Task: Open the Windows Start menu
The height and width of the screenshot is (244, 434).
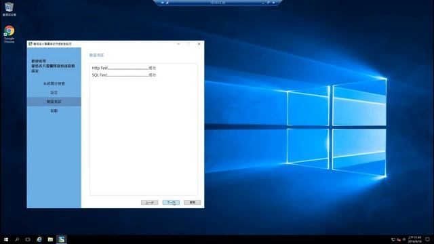Action: (x=6, y=239)
